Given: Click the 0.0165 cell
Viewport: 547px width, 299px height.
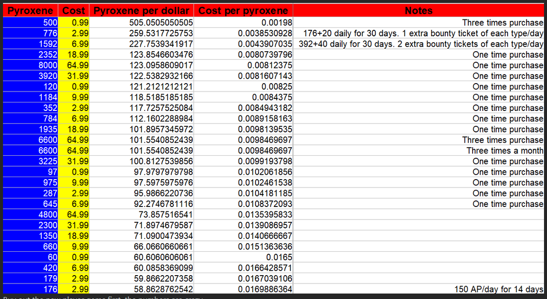Looking at the screenshot, I should coord(244,257).
